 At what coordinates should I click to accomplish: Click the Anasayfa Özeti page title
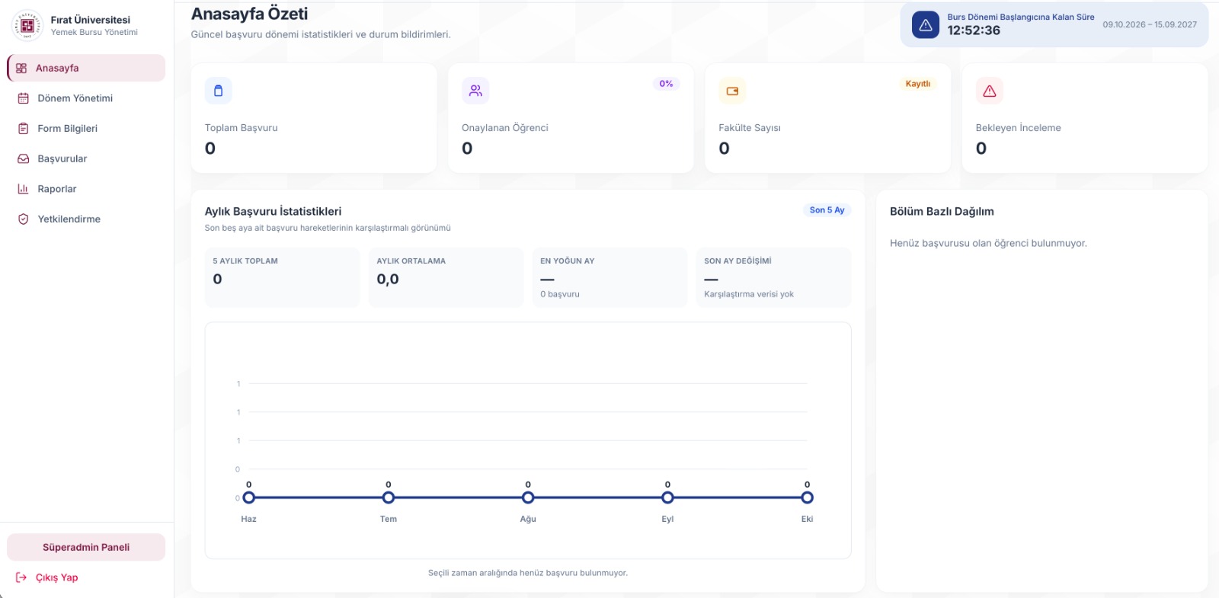[250, 14]
